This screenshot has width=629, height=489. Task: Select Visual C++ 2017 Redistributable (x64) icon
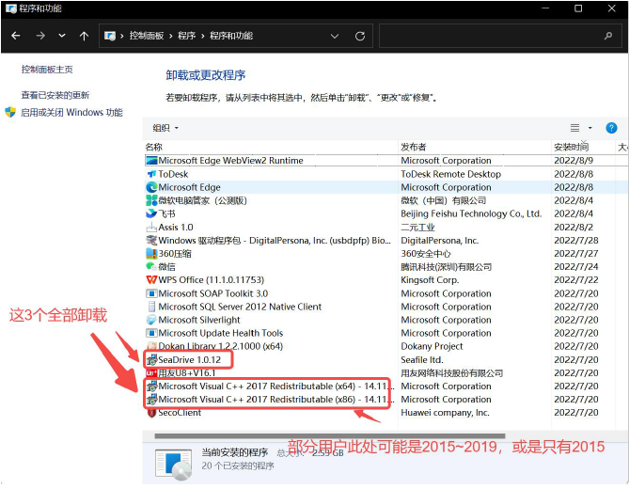[x=151, y=386]
